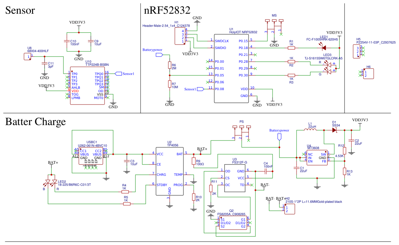Click the HolyIOT NRF52832 module U1
Image resolution: width=399 pixels, height=245 pixels.
point(231,69)
